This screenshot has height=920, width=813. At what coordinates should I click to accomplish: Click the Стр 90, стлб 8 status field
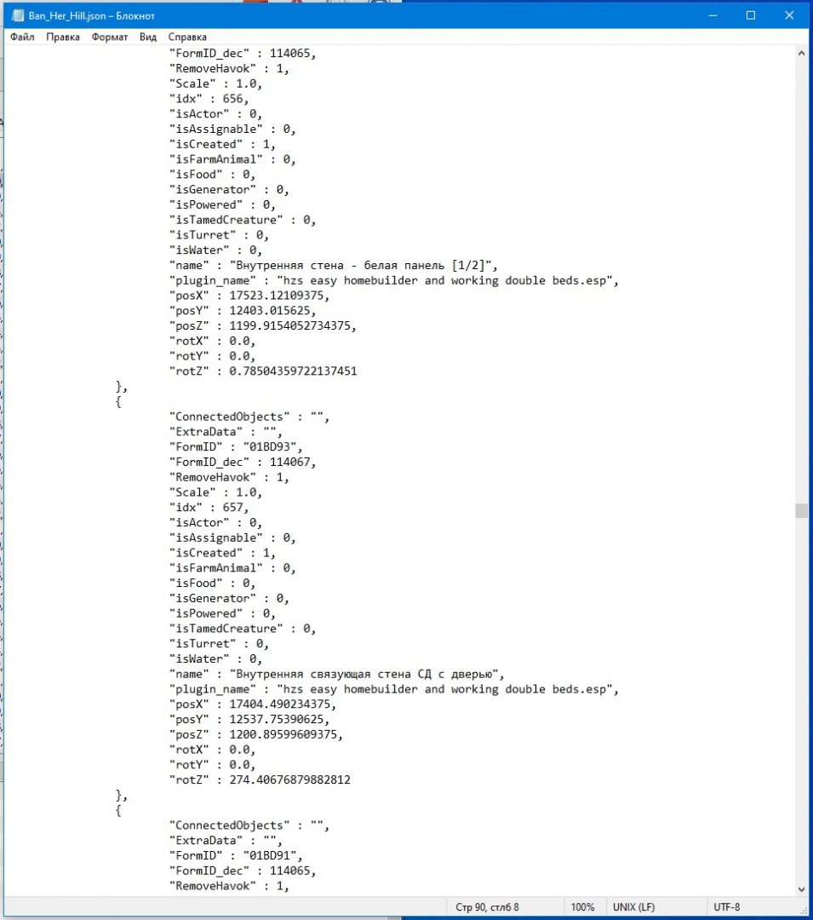tap(487, 907)
